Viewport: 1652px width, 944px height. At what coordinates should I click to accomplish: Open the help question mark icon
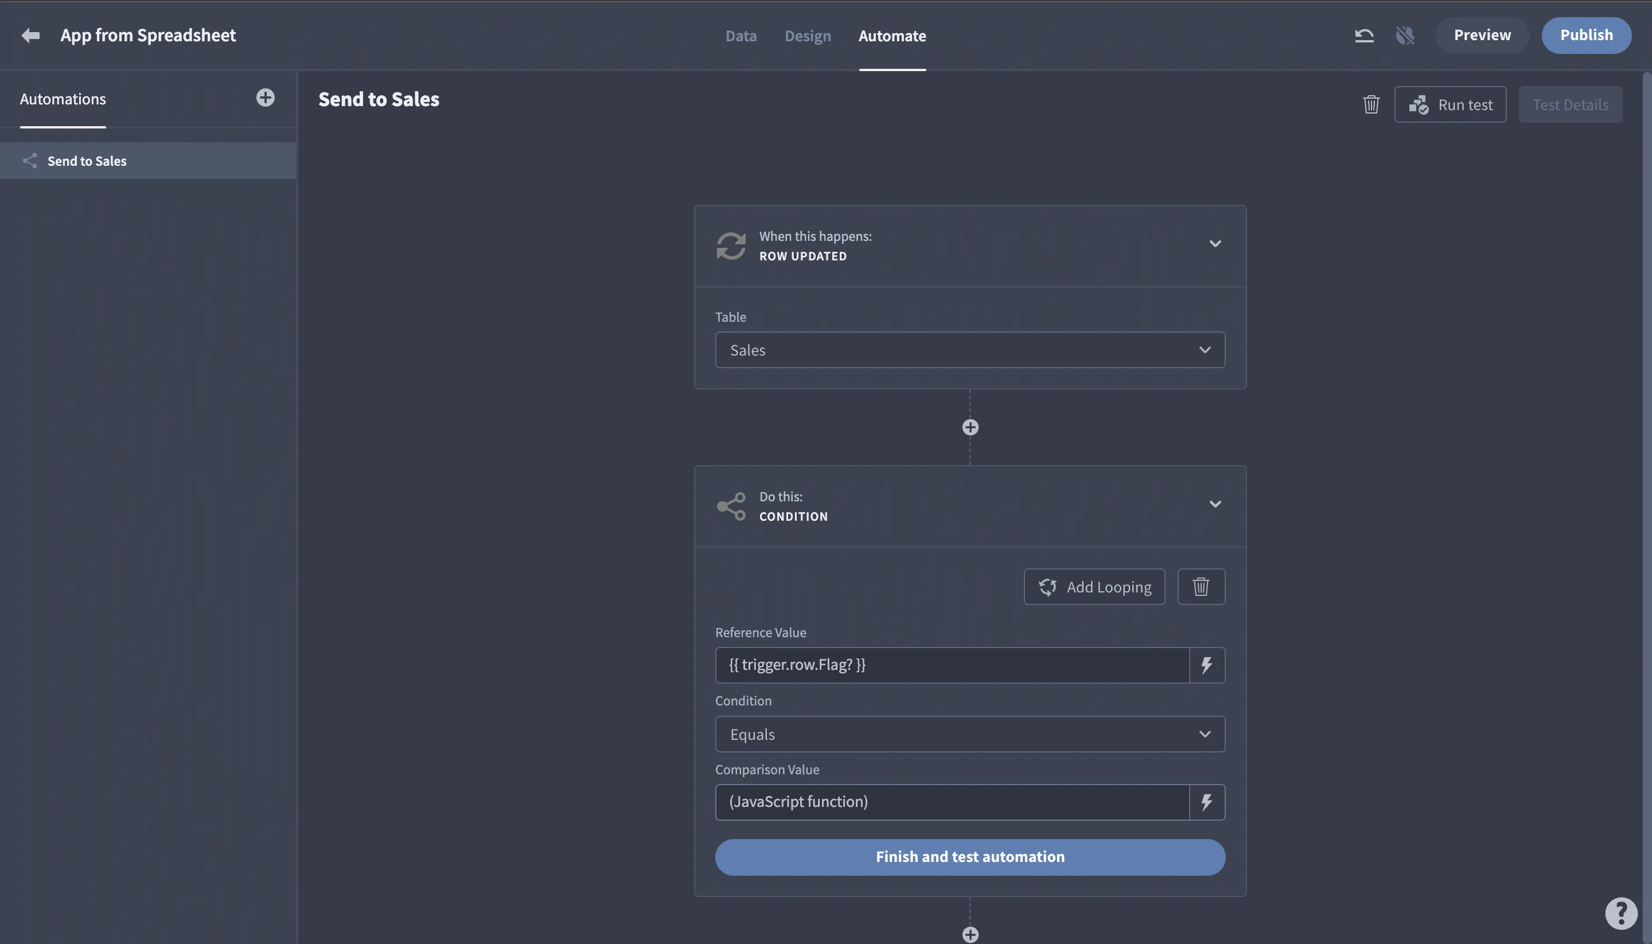coord(1621,913)
